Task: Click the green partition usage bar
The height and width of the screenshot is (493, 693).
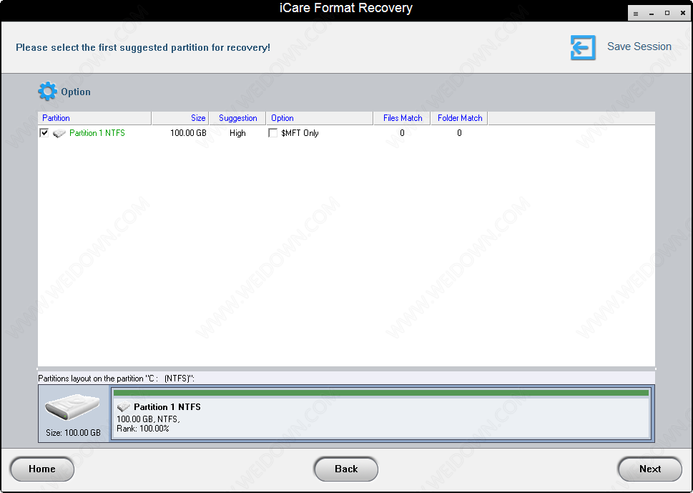Action: coord(381,393)
